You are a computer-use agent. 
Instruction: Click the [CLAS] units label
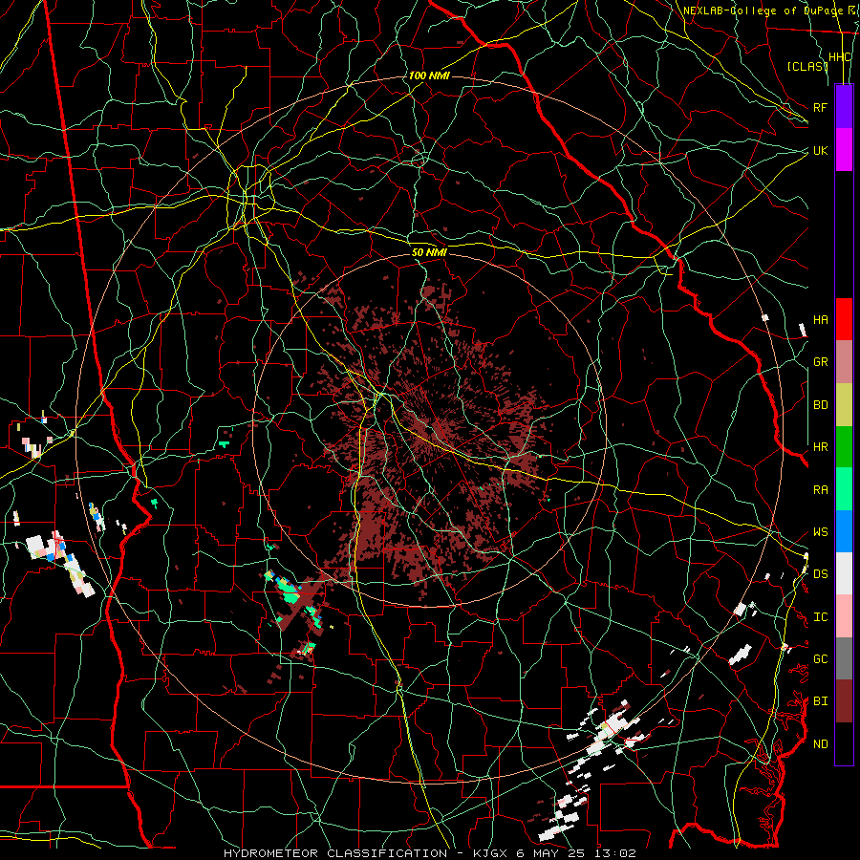[x=807, y=66]
